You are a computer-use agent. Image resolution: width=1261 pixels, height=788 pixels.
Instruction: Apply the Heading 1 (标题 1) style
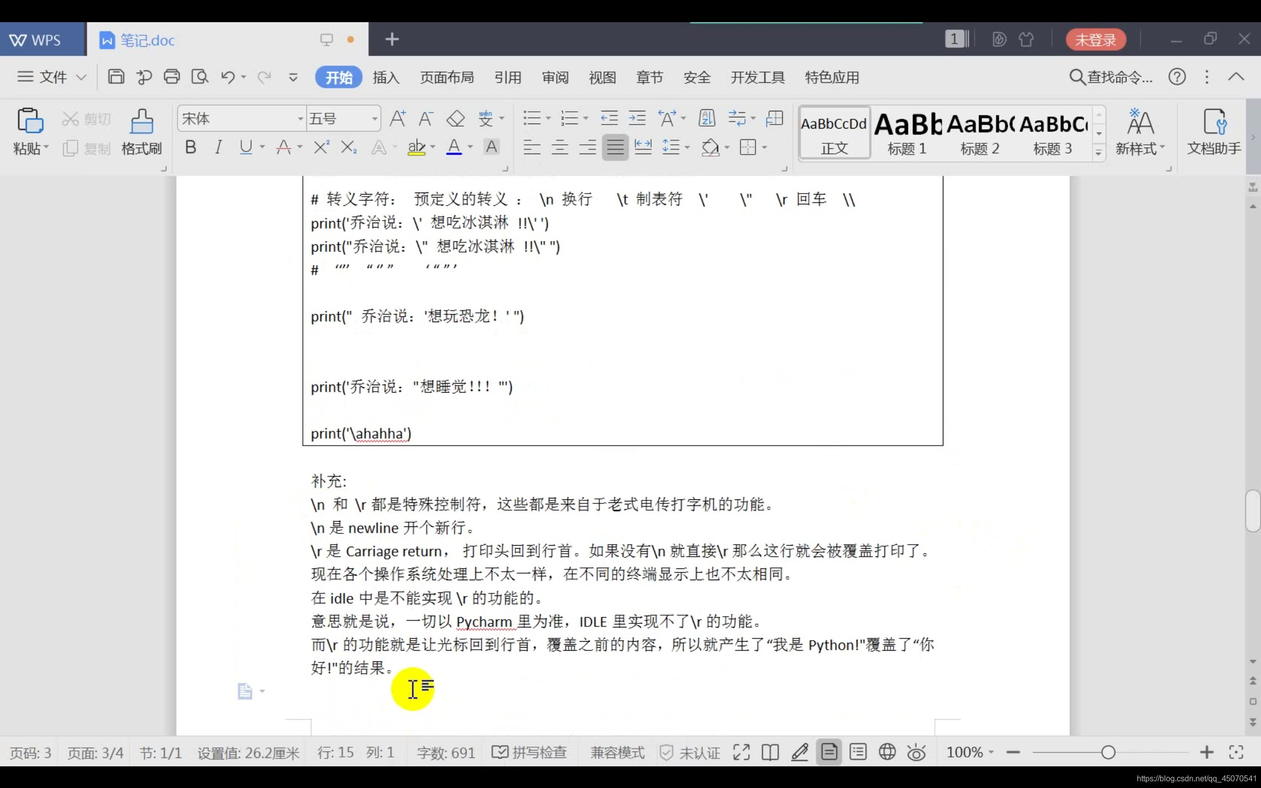tap(907, 133)
